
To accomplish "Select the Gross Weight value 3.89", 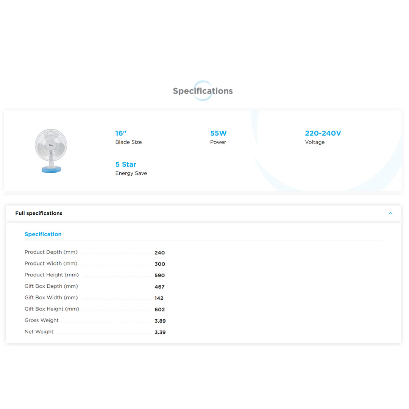I will tap(160, 321).
